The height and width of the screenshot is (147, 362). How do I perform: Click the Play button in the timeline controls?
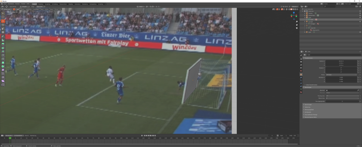[151, 135]
